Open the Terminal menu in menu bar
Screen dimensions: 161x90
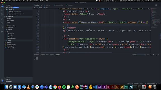[36, 1]
